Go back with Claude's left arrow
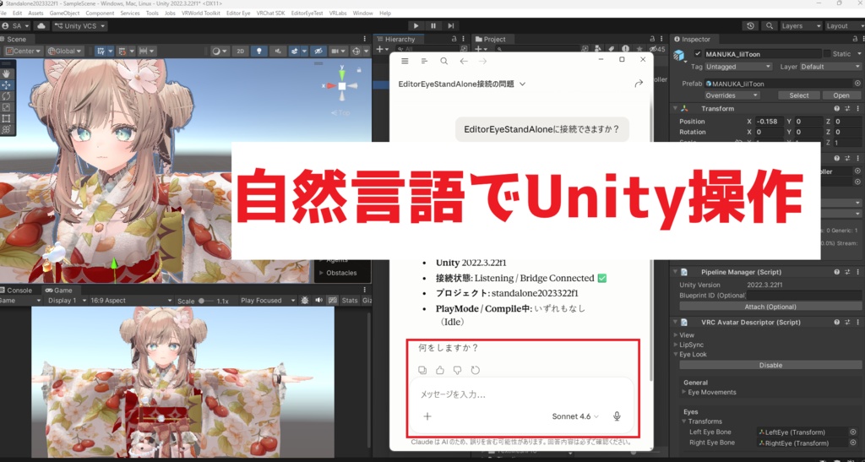 (464, 61)
